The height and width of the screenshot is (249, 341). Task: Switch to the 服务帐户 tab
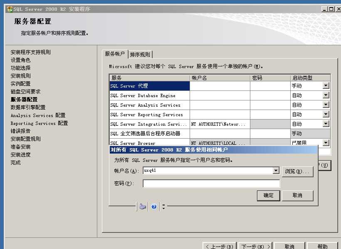115,54
